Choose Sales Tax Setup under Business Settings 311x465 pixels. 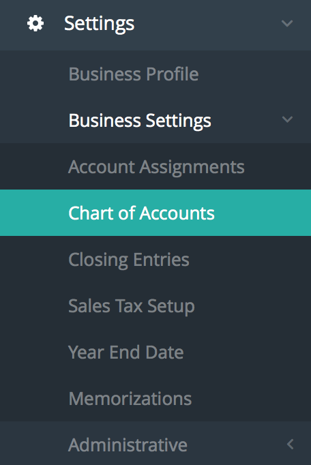[x=132, y=306]
